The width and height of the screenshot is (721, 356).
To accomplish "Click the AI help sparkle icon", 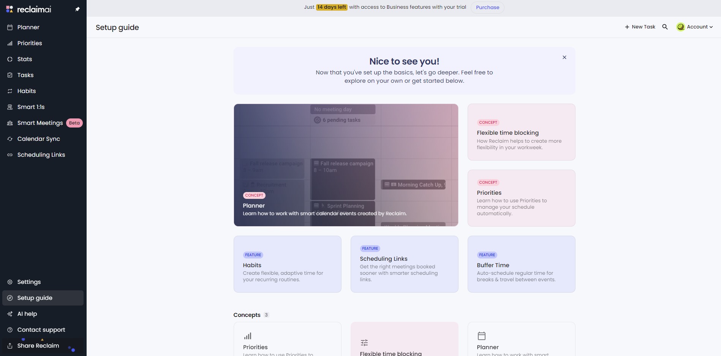I will [10, 314].
